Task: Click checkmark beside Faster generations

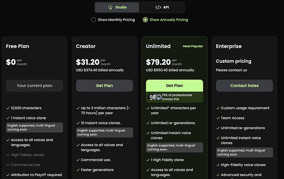Action: click(78, 170)
